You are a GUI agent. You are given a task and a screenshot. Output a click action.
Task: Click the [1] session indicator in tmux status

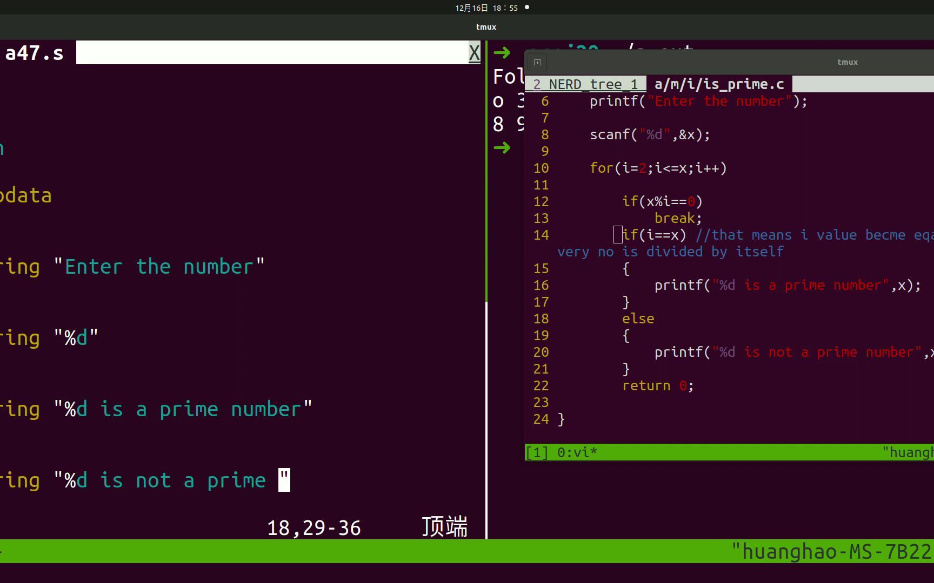[537, 452]
